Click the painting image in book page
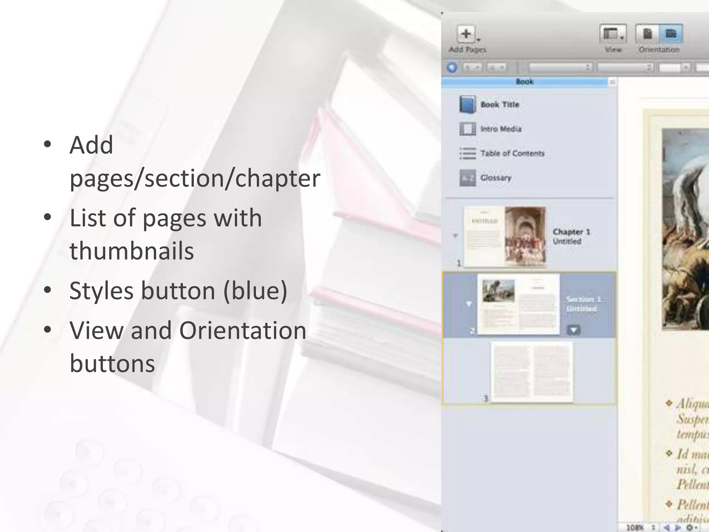 click(686, 229)
